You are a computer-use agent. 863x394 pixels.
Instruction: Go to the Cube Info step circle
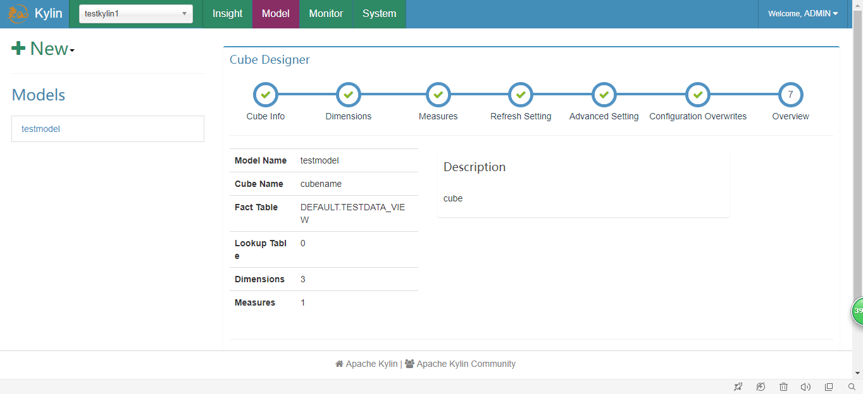click(266, 95)
